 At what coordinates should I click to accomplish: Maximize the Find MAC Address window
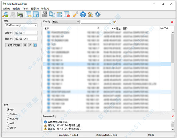pyautogui.click(x=163, y=4)
